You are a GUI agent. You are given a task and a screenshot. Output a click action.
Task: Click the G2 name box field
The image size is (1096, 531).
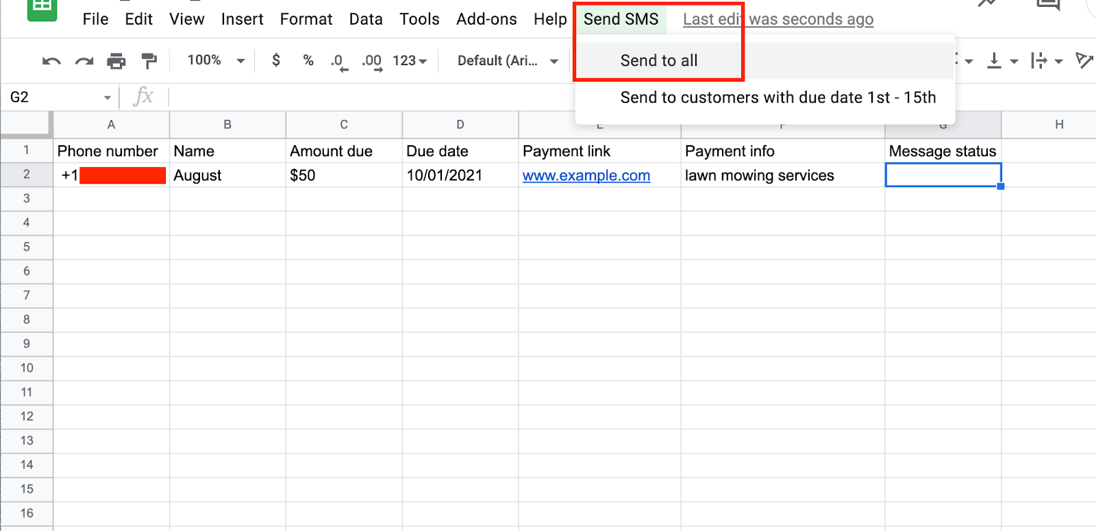pyautogui.click(x=55, y=97)
